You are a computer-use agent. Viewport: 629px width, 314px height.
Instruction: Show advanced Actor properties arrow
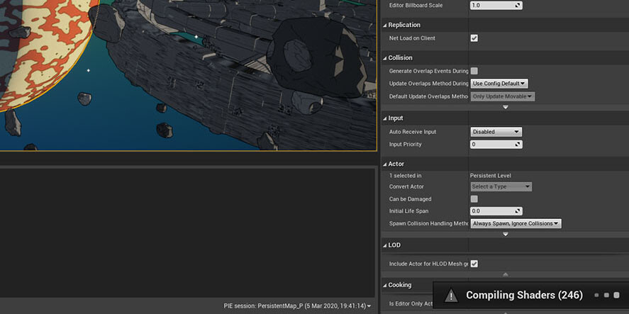click(x=506, y=234)
